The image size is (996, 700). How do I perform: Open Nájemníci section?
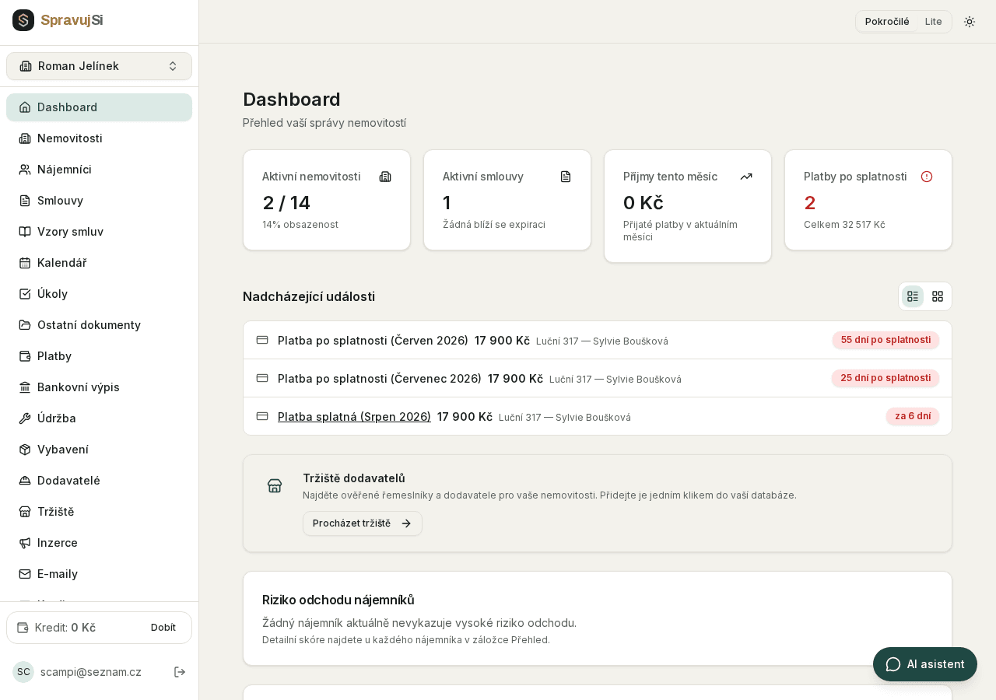click(99, 170)
